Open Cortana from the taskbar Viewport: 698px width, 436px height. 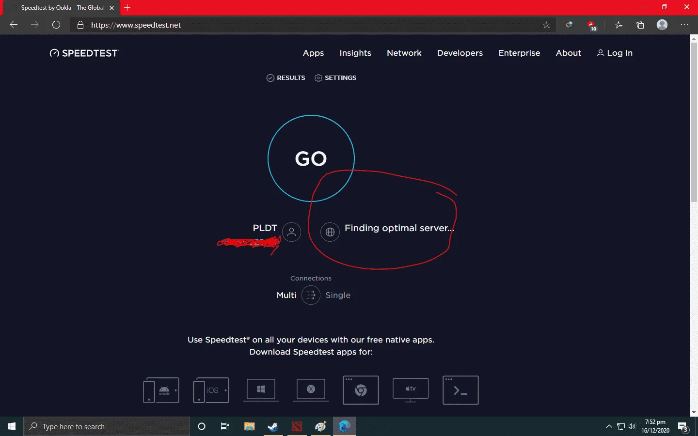202,426
